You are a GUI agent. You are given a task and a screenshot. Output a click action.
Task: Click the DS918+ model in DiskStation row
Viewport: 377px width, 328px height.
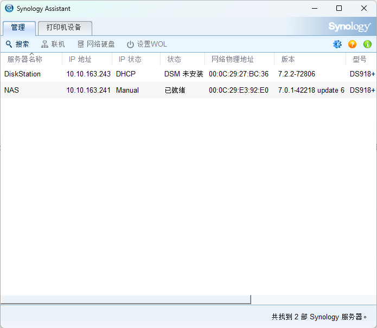coord(362,74)
